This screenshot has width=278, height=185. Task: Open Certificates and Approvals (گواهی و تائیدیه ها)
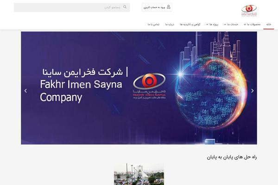tap(190, 25)
